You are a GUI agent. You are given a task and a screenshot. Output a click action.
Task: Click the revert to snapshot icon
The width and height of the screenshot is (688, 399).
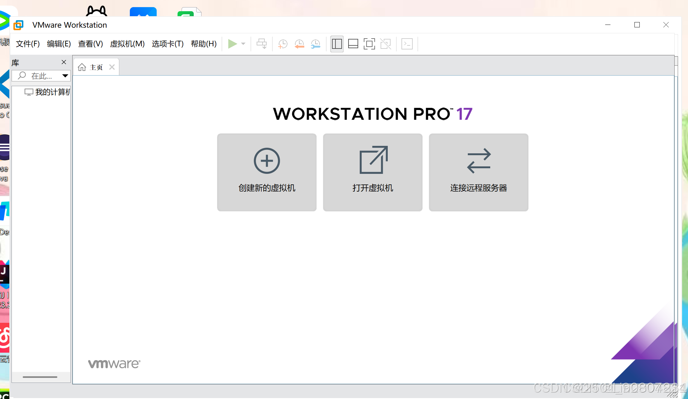(299, 44)
